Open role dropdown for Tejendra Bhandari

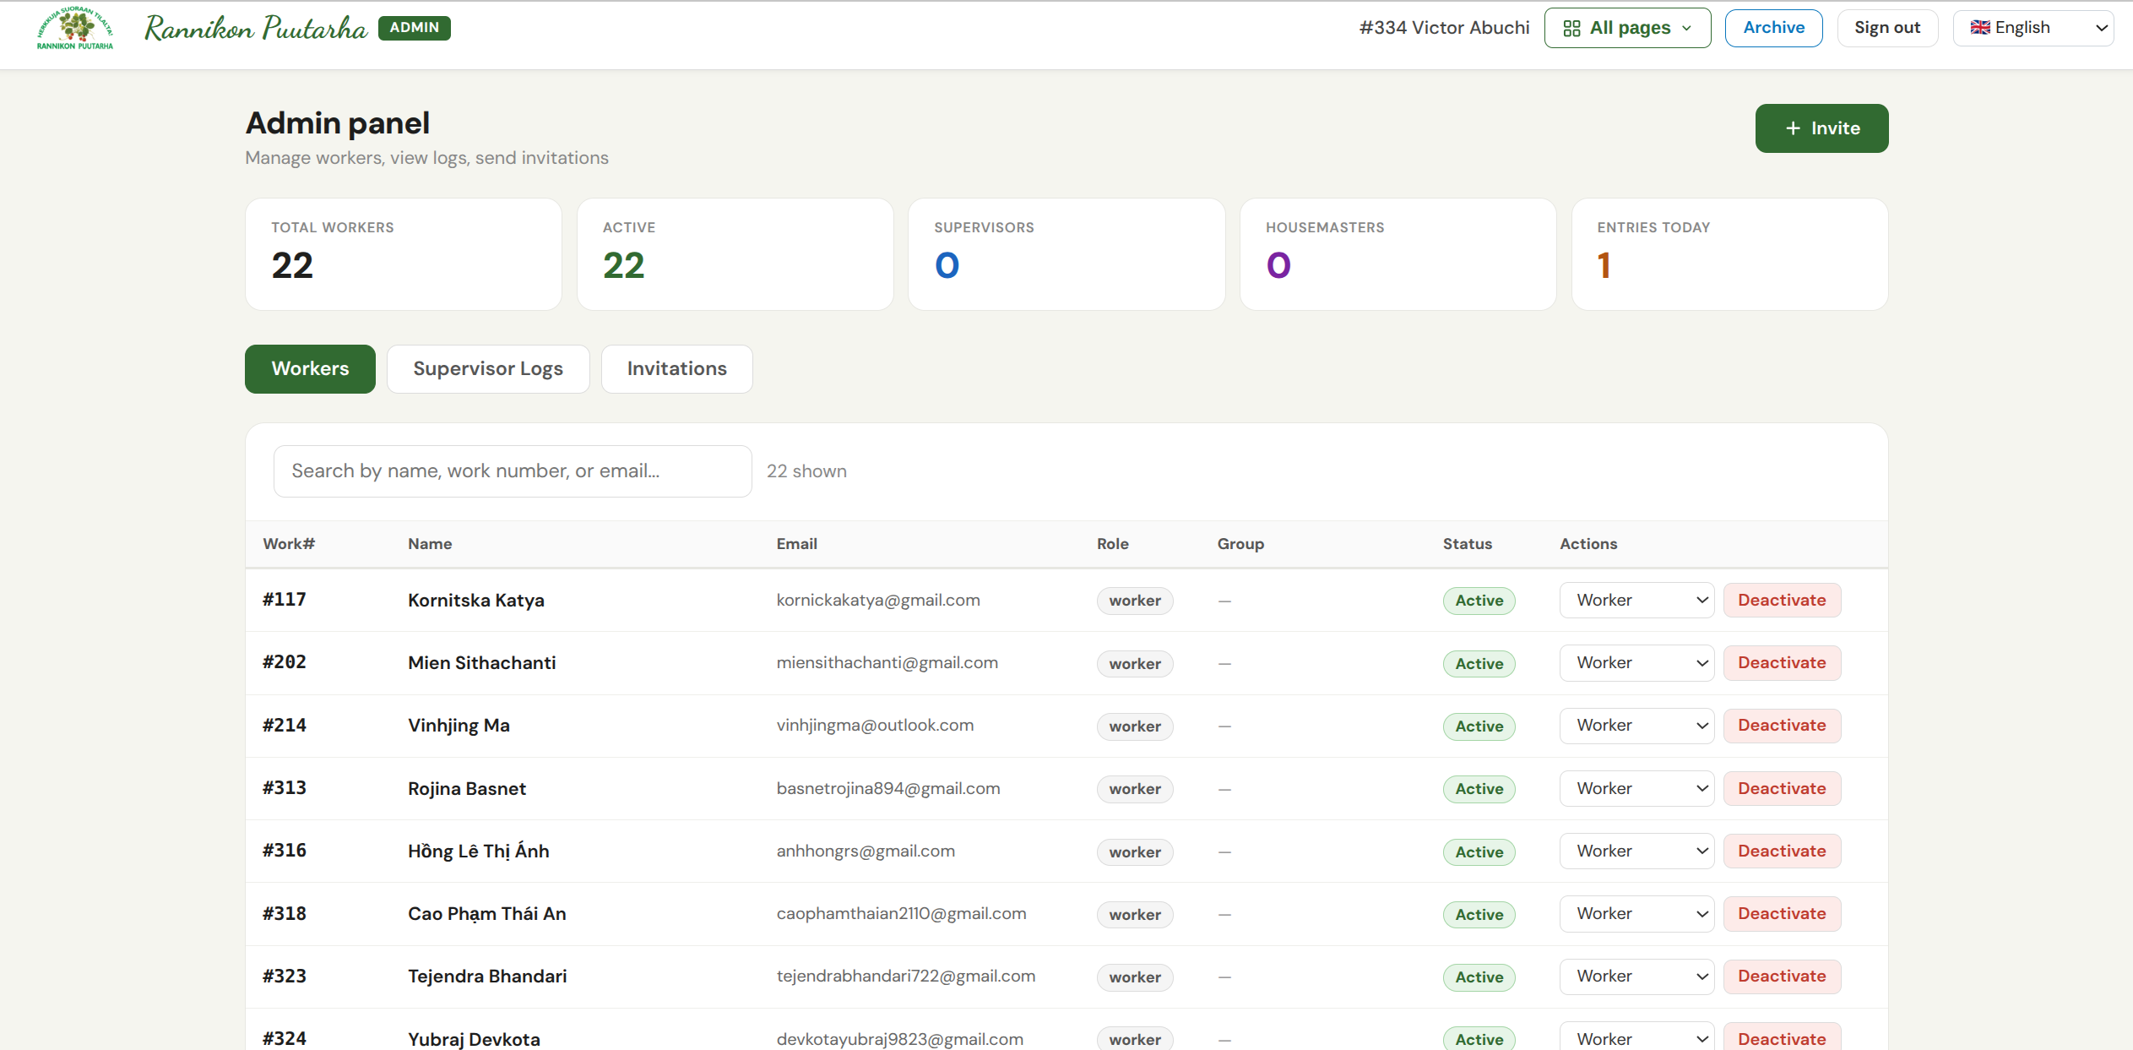[1636, 977]
